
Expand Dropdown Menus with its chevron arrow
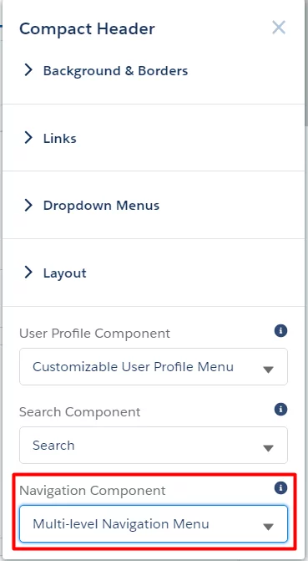coord(28,205)
